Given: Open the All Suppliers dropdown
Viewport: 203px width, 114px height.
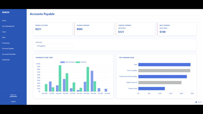Looking at the screenshot, I should click(x=55, y=46).
